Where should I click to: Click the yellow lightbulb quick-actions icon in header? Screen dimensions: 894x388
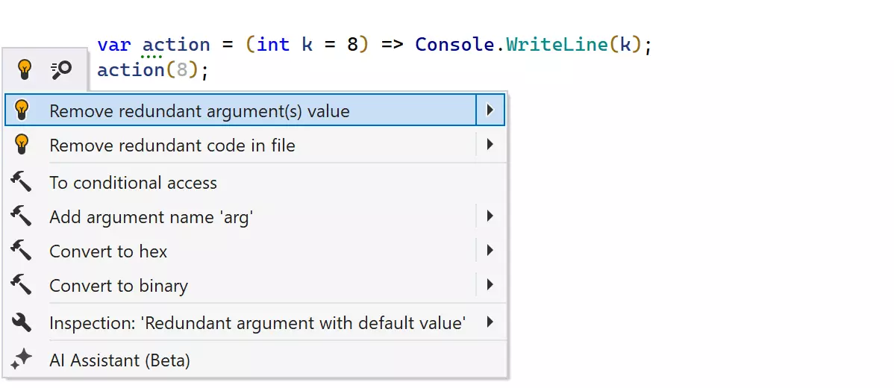tap(25, 70)
